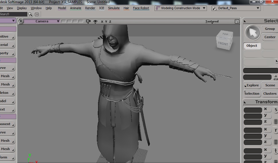Toggle the Y axis view button
Image resolution: width=278 pixels, height=163 pixels.
(106, 22)
